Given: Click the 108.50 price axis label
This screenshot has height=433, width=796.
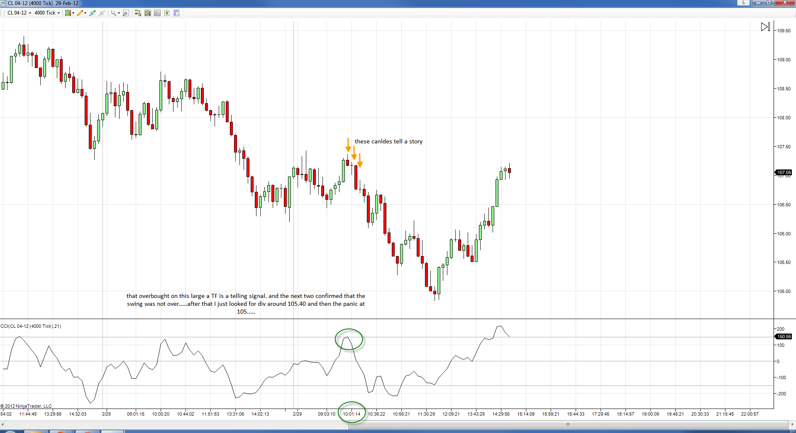Looking at the screenshot, I should [x=784, y=89].
